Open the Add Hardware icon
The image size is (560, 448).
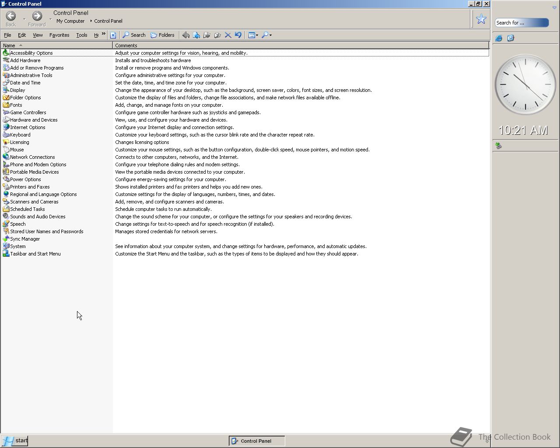click(x=6, y=60)
